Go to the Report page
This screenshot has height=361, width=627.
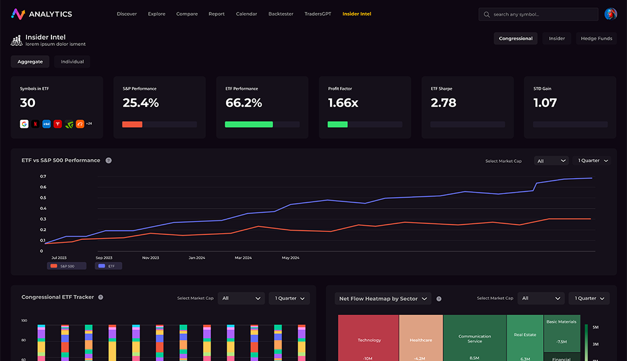click(216, 14)
